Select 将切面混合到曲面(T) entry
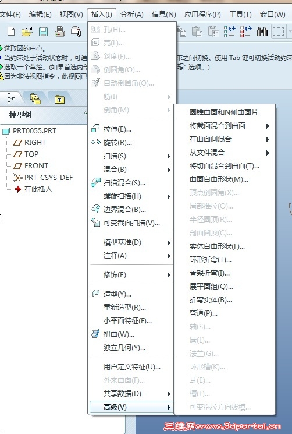292x434 pixels. tap(225, 166)
